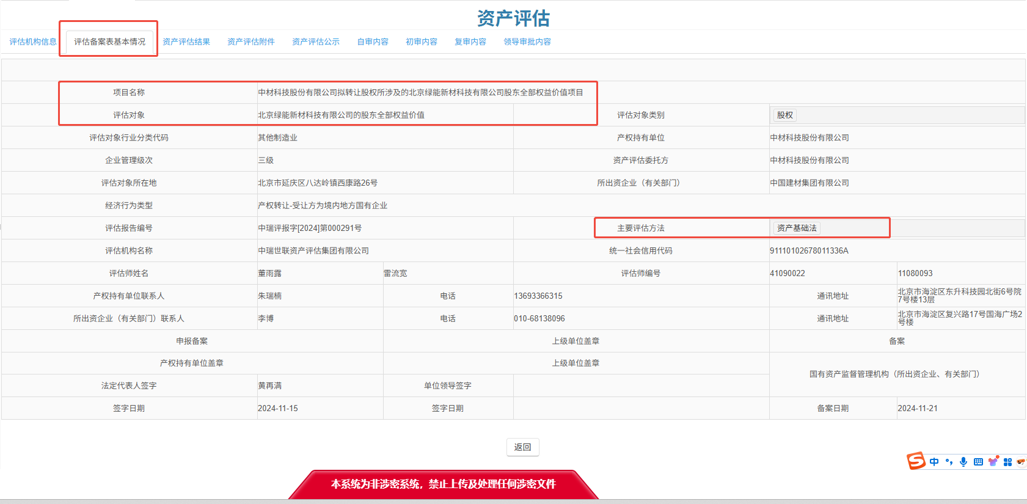Click the 产权持有单位 value 中材科技股份有限公司

[810, 137]
